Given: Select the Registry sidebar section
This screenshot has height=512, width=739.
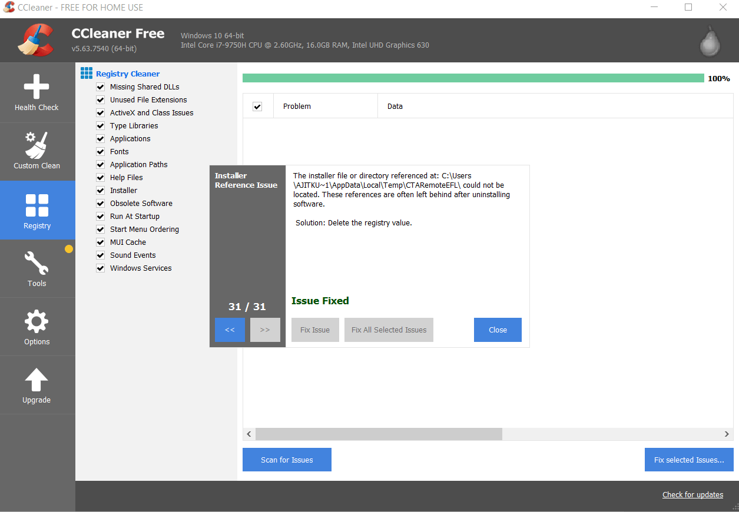Looking at the screenshot, I should (37, 210).
